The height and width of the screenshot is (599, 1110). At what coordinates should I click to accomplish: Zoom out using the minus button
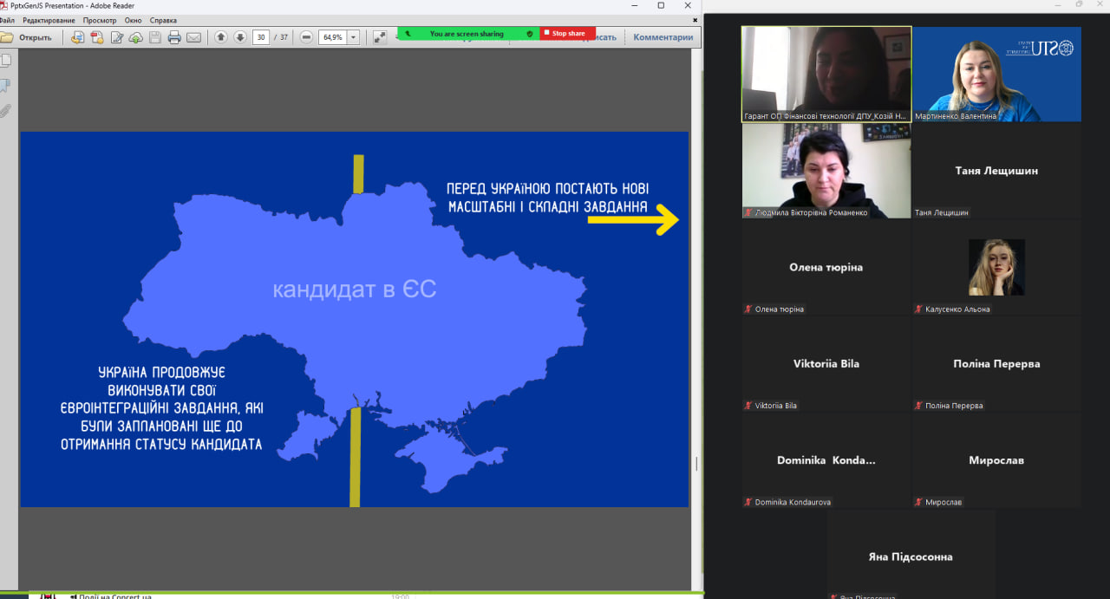coord(306,37)
